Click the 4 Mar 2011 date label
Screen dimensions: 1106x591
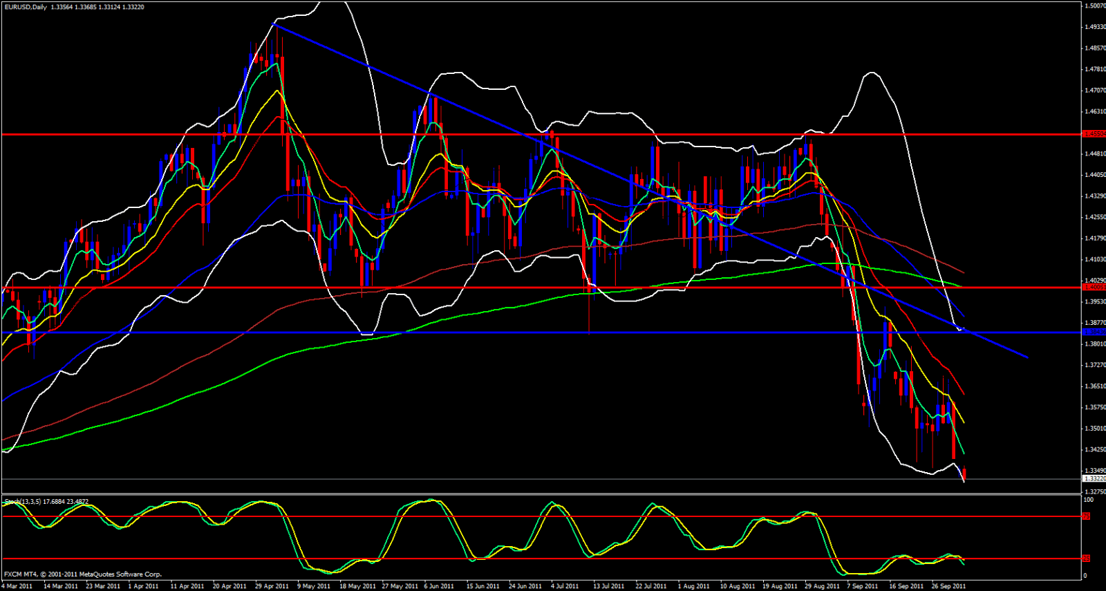17,586
